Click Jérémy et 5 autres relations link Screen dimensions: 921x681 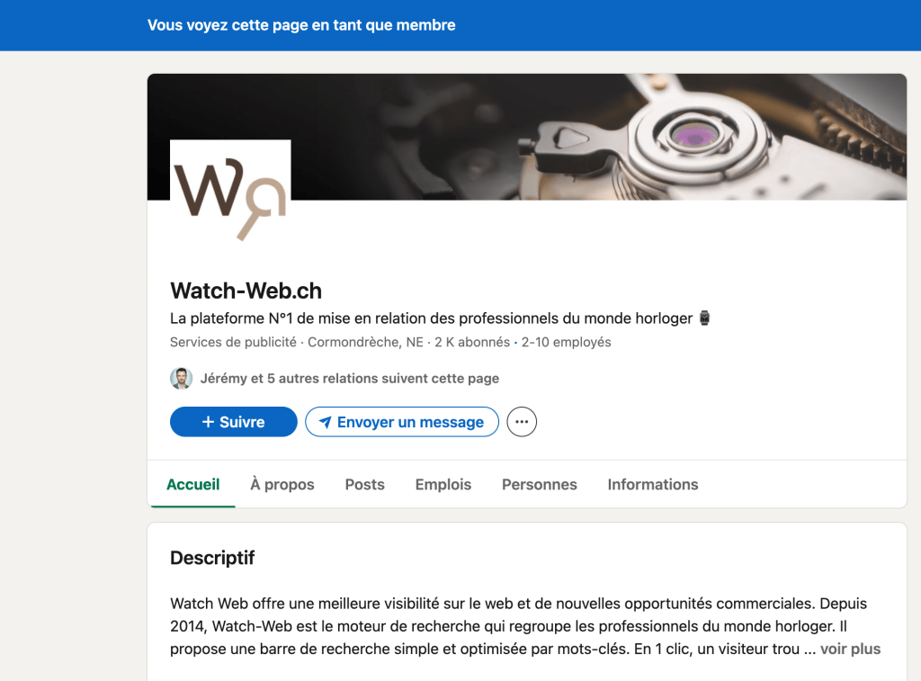pos(350,379)
